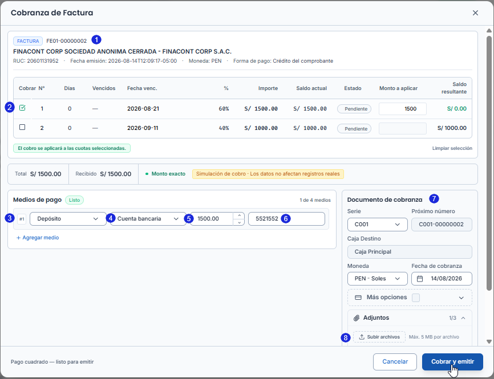This screenshot has width=494, height=379.
Task: Toggle the Más opciones checkbox
Action: [416, 298]
